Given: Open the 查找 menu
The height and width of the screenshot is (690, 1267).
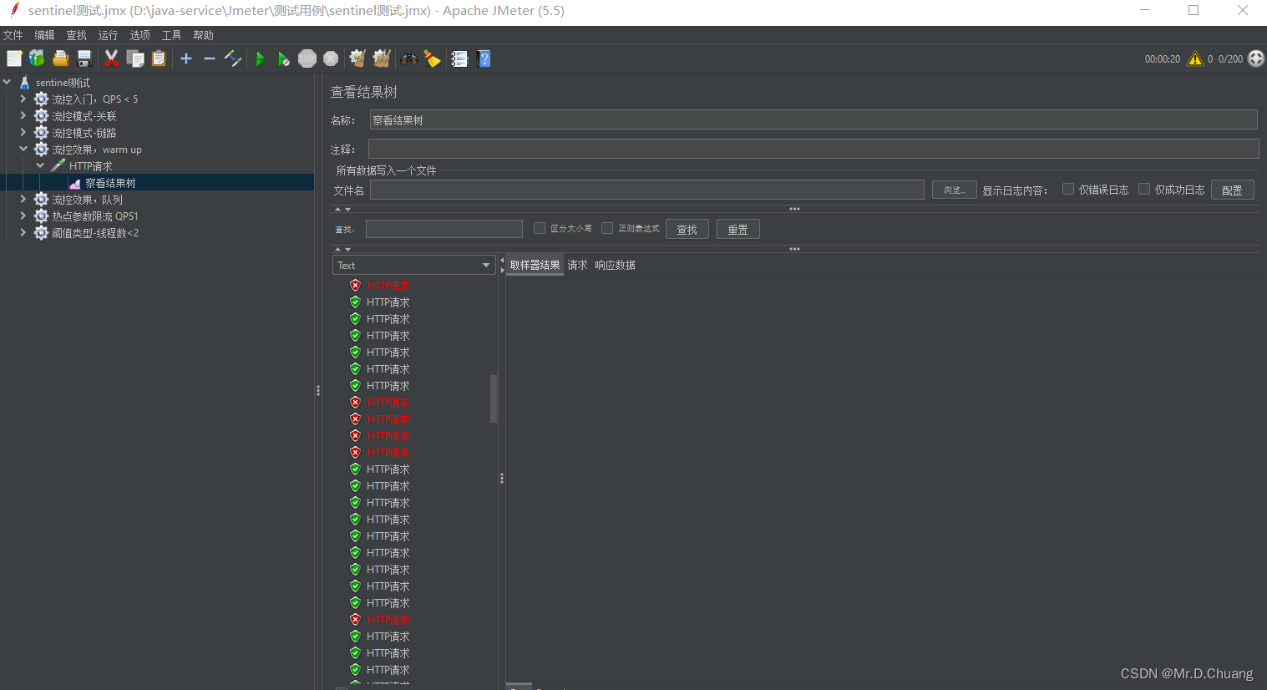Looking at the screenshot, I should (77, 35).
